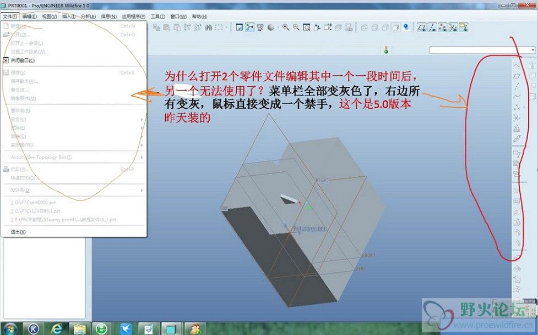
Task: Toggle datum planes display
Action: (422, 27)
